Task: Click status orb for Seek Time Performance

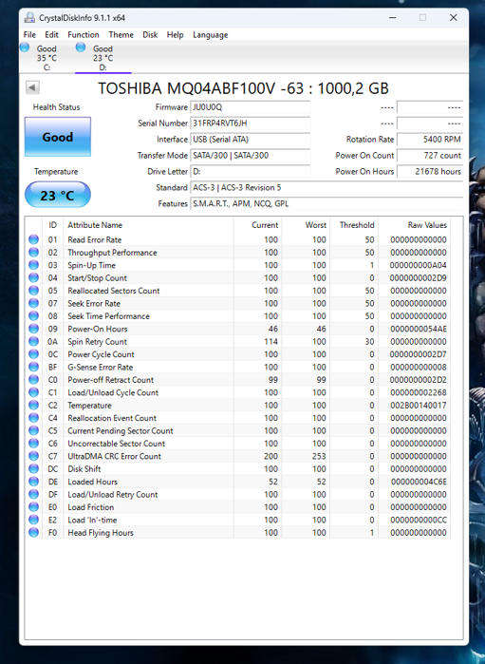Action: pos(33,316)
